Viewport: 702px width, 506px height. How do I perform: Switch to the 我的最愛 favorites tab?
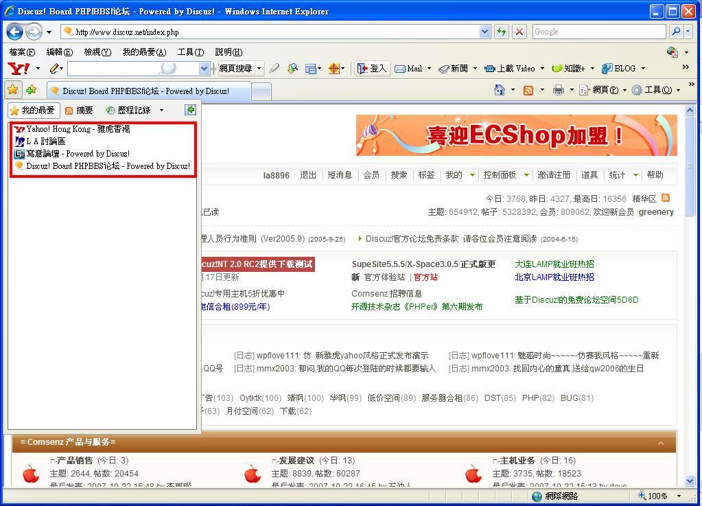click(x=34, y=110)
